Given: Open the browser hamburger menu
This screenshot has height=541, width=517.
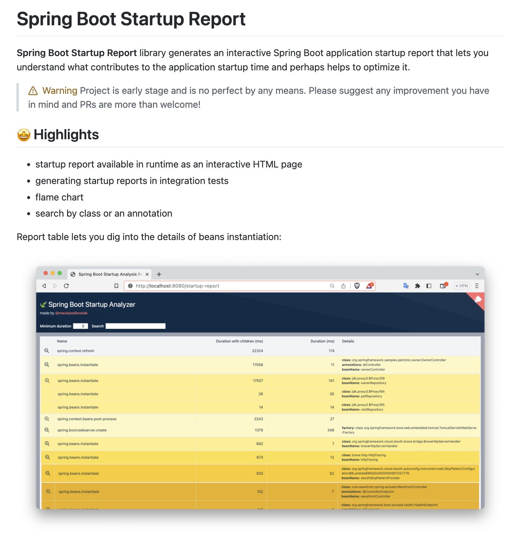Looking at the screenshot, I should [x=477, y=286].
